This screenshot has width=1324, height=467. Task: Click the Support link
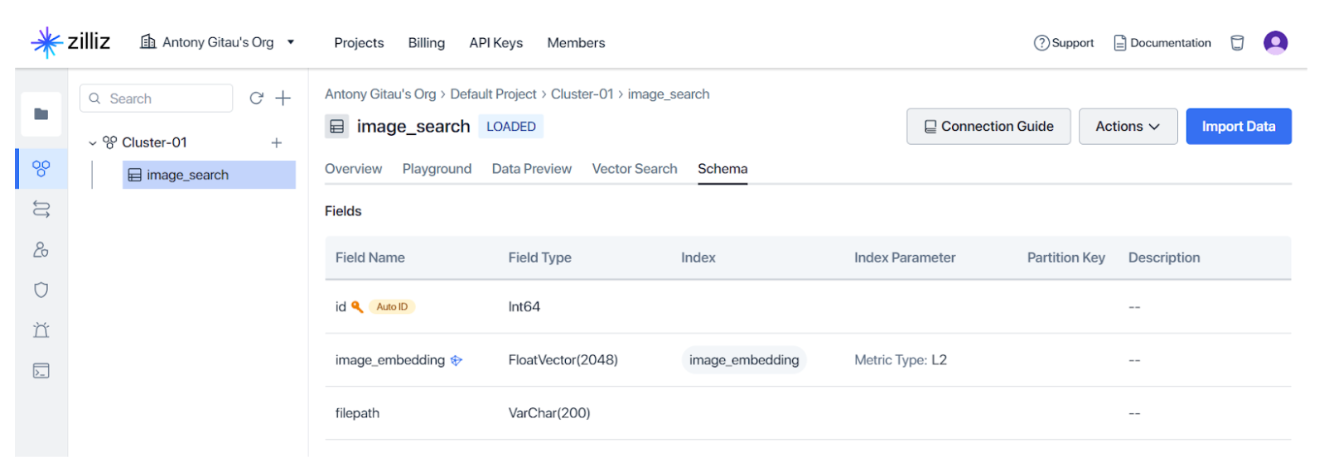click(x=1064, y=43)
